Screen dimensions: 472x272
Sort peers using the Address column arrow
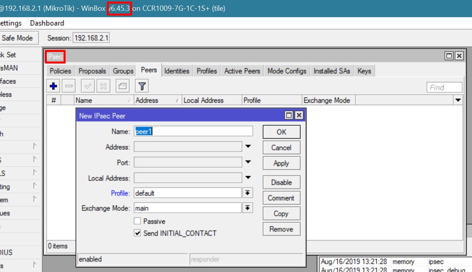coord(178,100)
